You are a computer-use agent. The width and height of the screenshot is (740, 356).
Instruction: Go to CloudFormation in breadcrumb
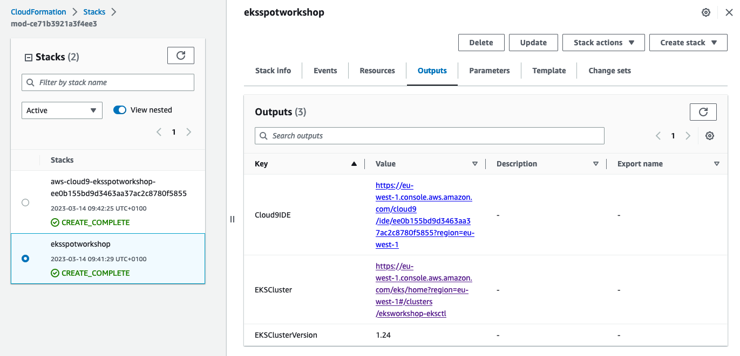pyautogui.click(x=38, y=12)
